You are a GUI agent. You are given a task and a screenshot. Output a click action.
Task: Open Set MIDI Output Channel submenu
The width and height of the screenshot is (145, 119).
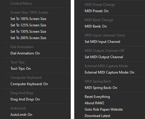click(x=110, y=57)
